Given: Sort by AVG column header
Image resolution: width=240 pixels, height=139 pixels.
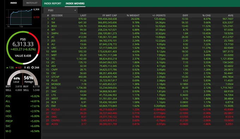Looking at the screenshot, I should 230,16.
